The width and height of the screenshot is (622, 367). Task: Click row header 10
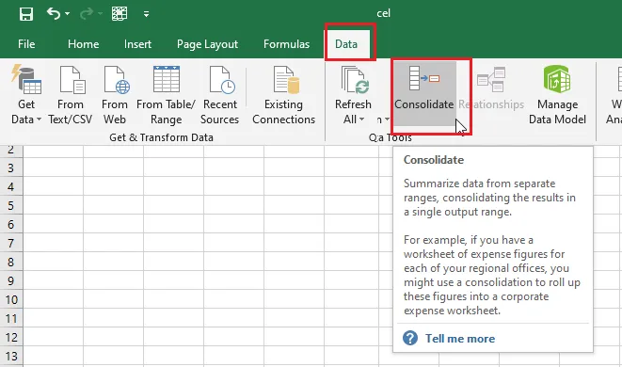coord(11,299)
